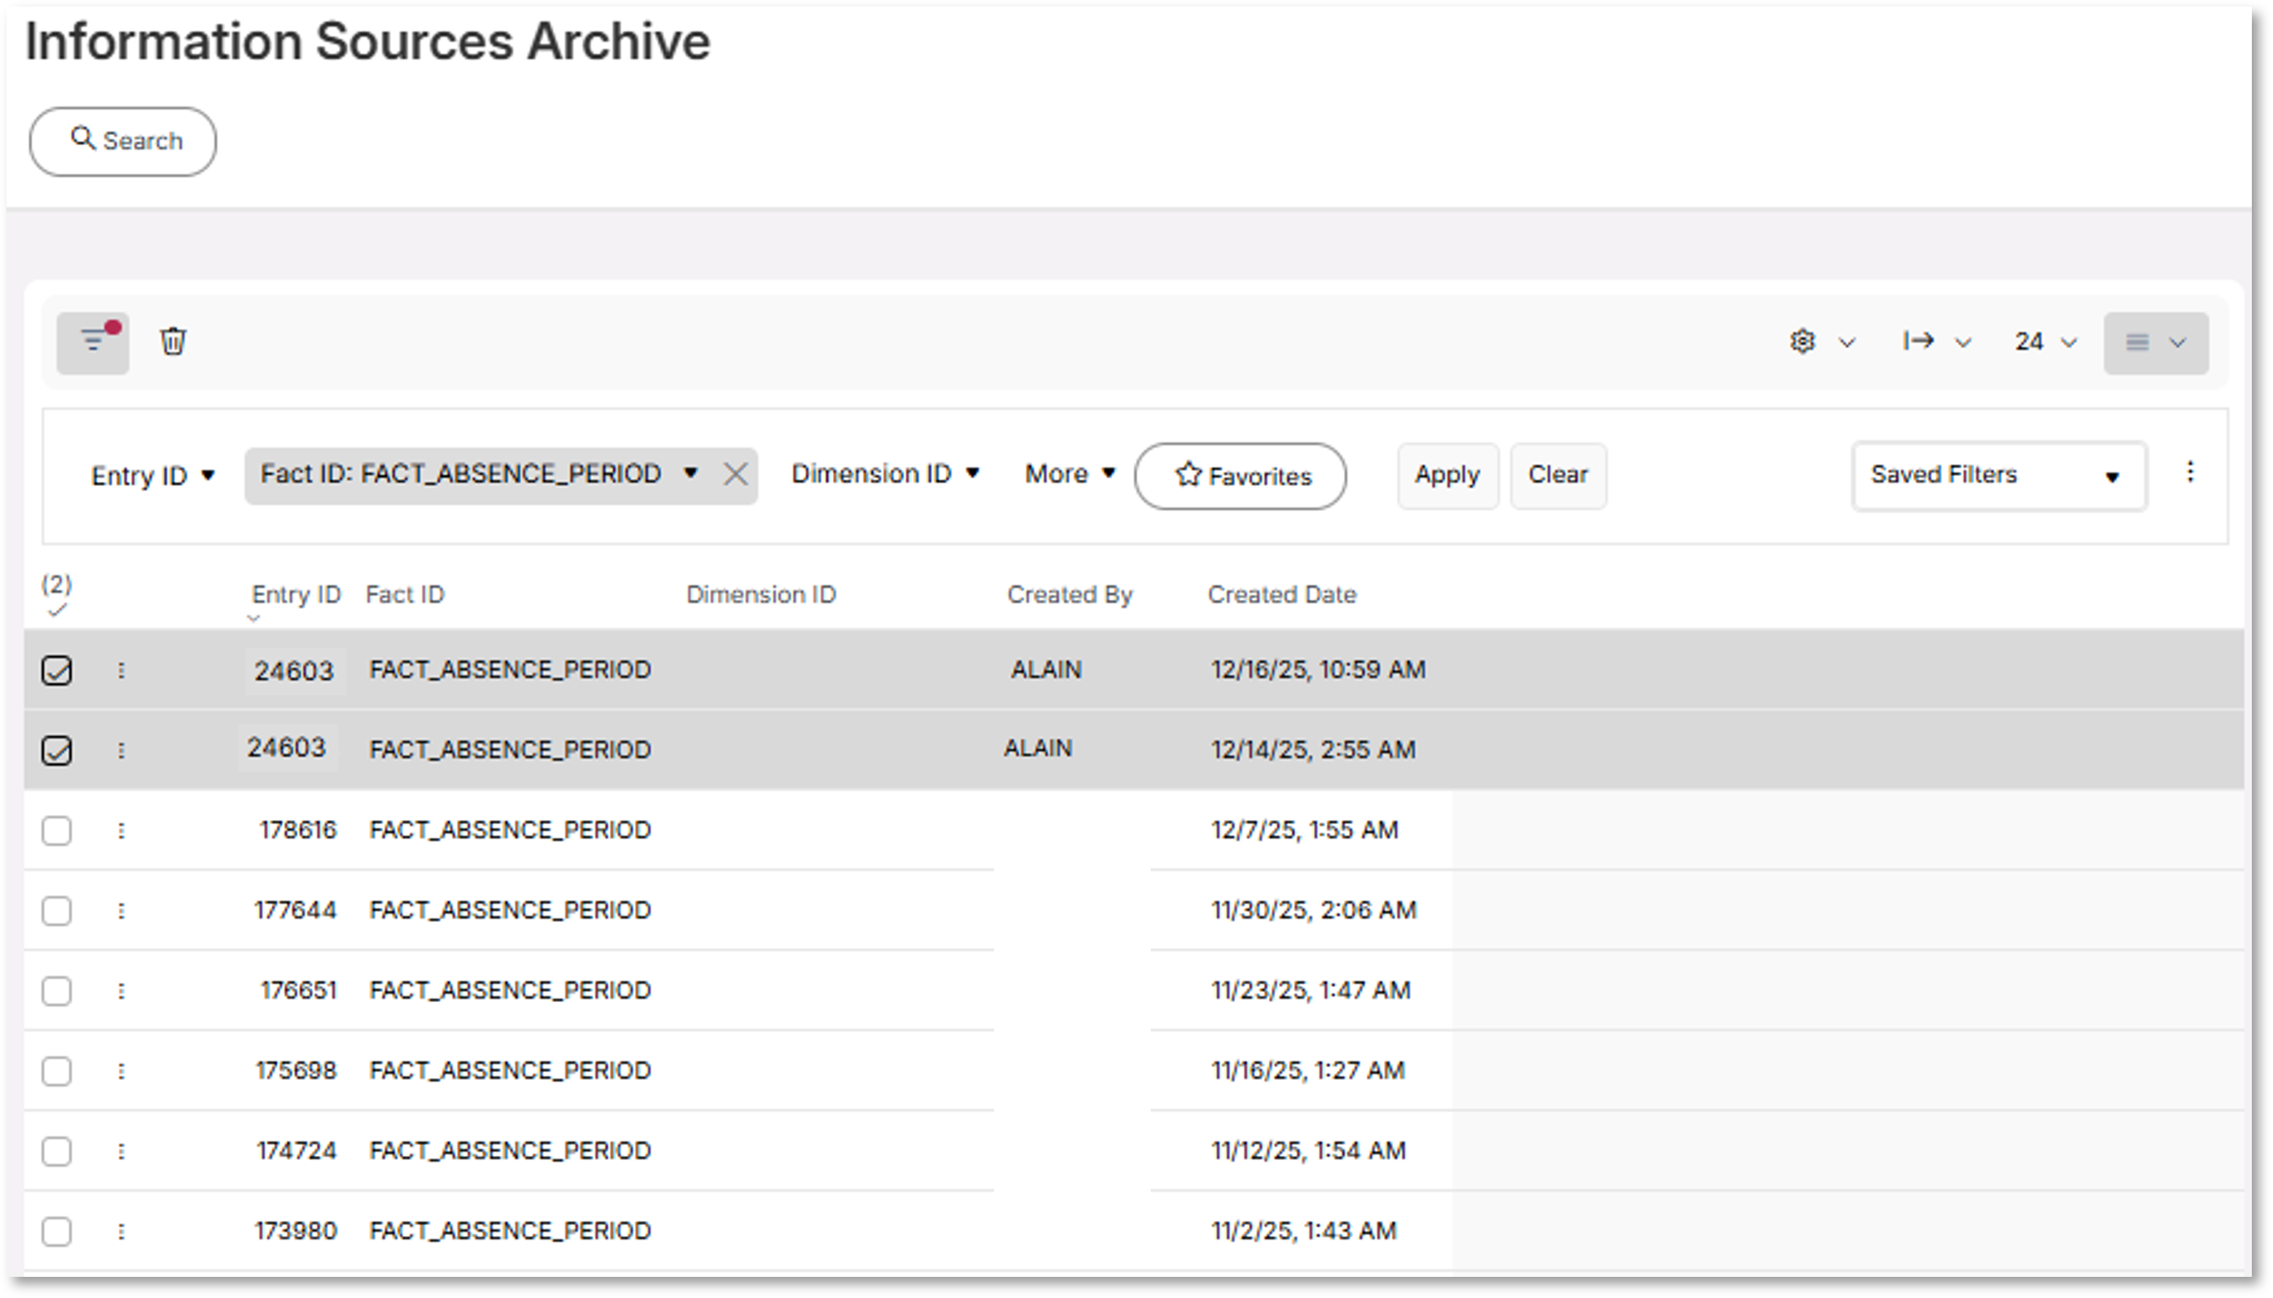Screen dimensions: 2273x1298
Task: Click Entry ID 177644
Action: pyautogui.click(x=295, y=911)
